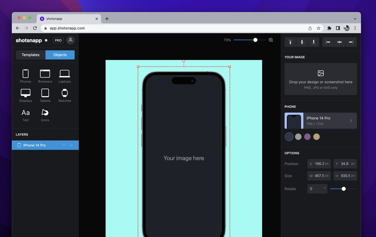Click the width W size field

(x=319, y=176)
